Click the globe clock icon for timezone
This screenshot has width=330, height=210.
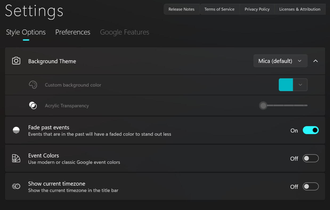point(16,187)
